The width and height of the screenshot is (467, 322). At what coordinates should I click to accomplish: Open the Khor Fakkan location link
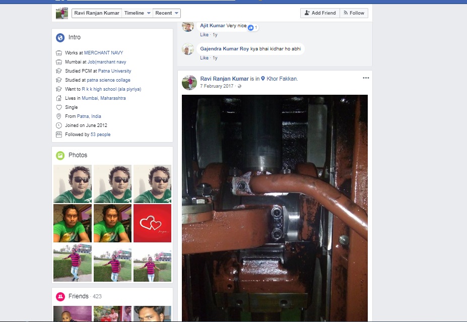click(x=282, y=79)
